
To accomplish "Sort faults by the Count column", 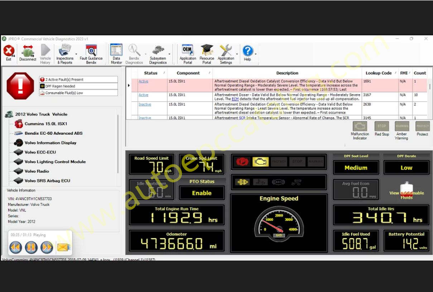I will [x=420, y=73].
